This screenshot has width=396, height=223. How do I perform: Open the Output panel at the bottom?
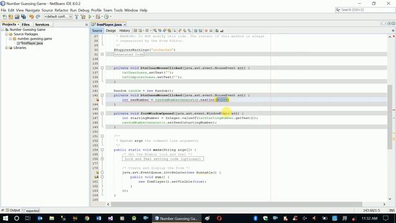coord(13,211)
